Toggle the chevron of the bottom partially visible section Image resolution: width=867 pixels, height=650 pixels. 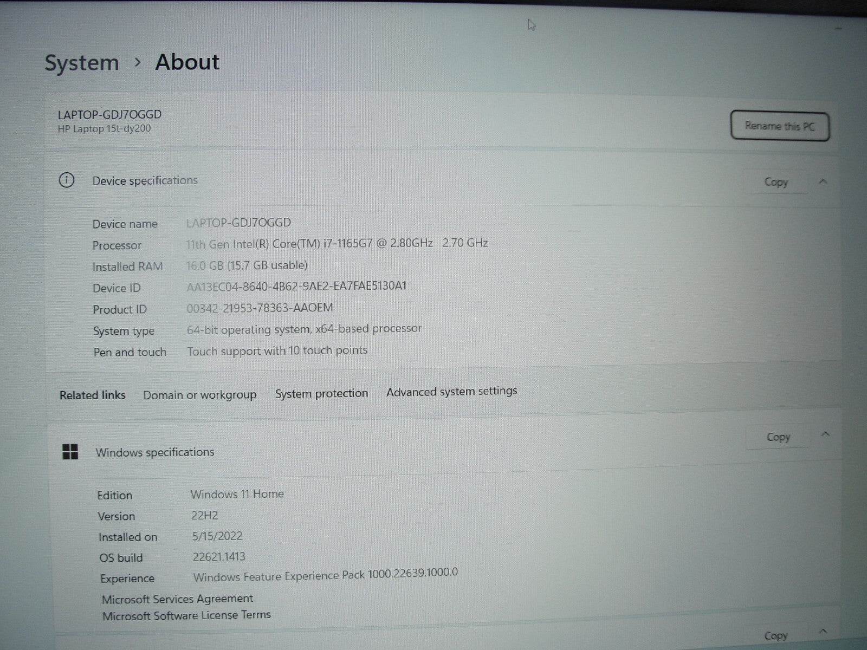(x=823, y=632)
